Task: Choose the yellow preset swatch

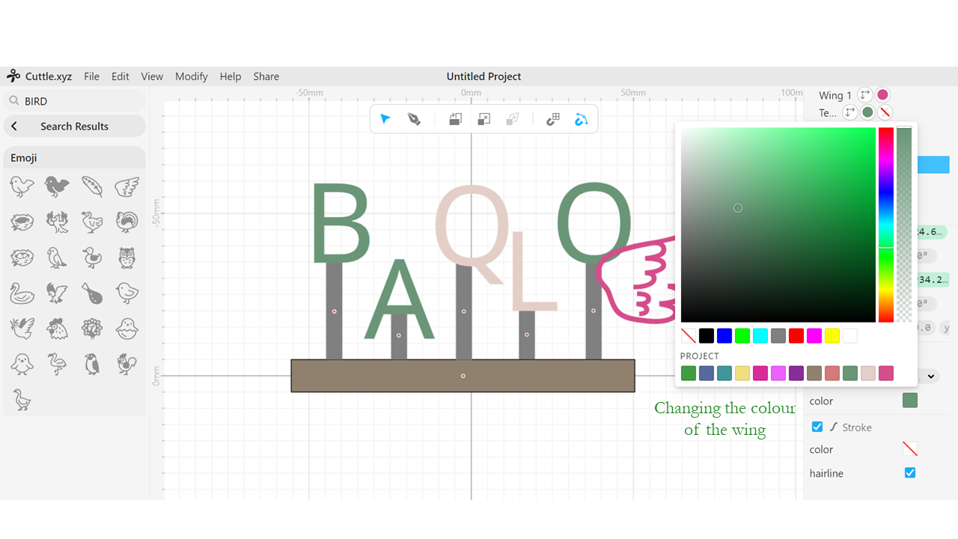Action: [832, 336]
